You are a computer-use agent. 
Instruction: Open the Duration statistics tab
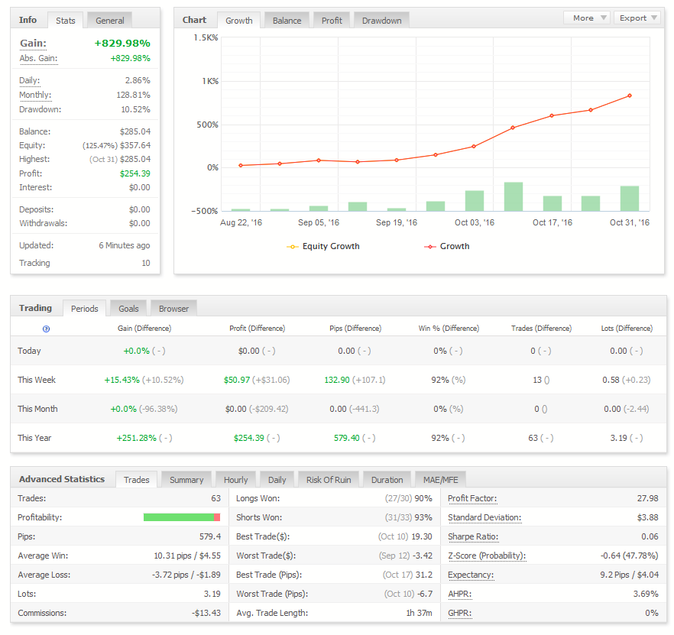pyautogui.click(x=387, y=479)
